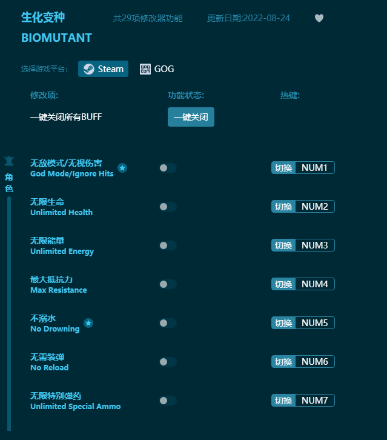
Task: Click the 切换 button for NUM7
Action: [x=283, y=401]
